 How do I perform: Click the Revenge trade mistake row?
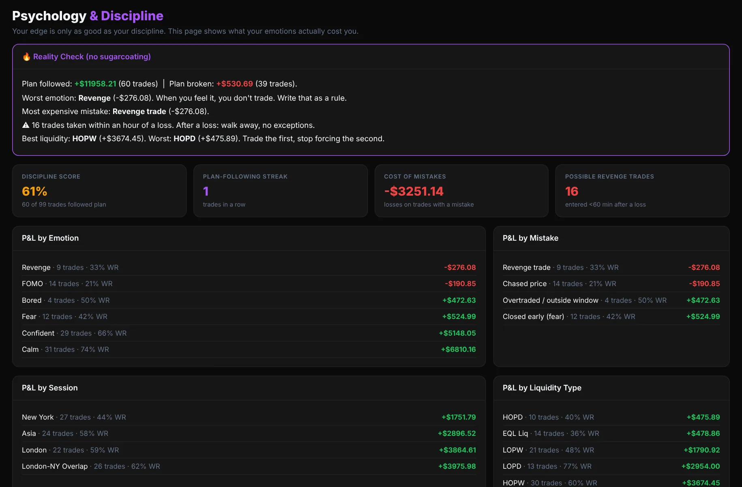(611, 267)
